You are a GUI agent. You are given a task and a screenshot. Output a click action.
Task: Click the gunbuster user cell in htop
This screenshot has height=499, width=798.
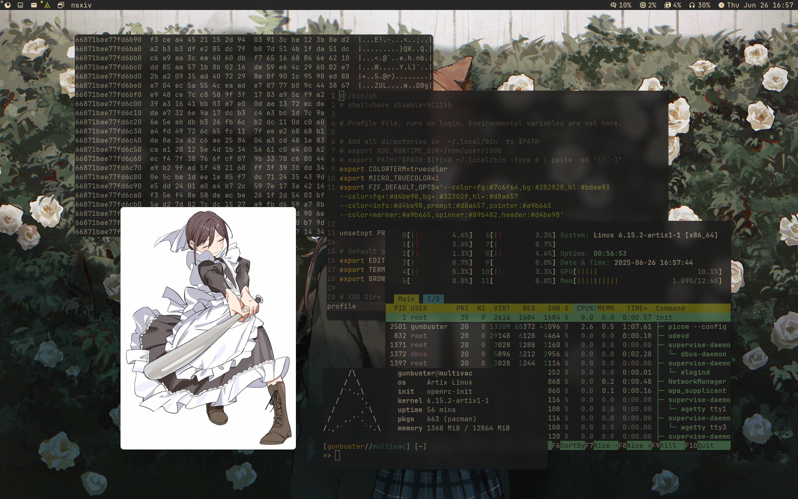(429, 326)
